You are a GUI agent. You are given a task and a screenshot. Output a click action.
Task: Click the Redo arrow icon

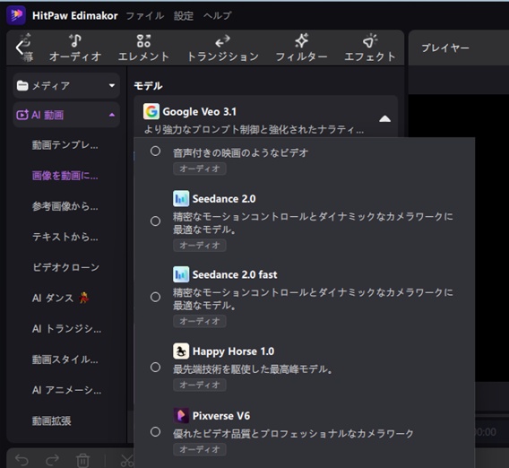point(52,460)
